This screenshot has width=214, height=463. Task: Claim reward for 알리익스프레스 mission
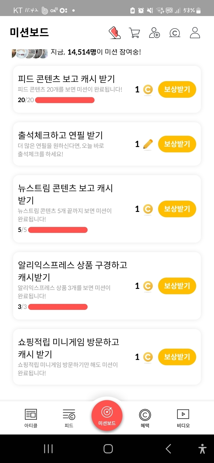(177, 286)
